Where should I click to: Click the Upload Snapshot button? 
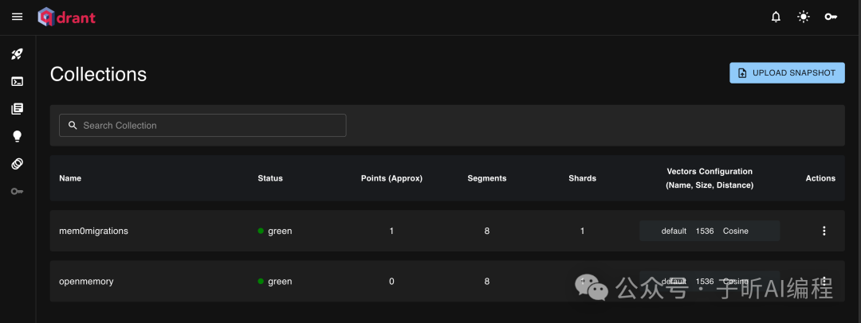787,73
